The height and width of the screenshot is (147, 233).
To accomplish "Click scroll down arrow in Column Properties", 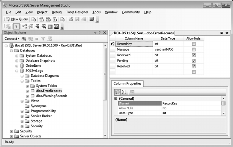I will tap(224, 113).
